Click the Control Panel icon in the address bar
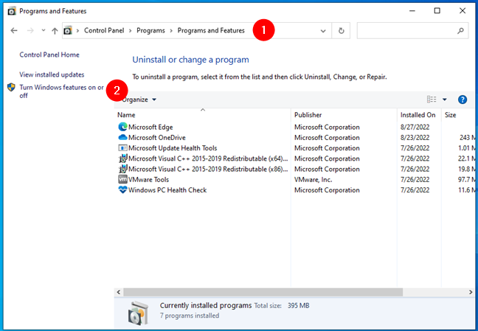The width and height of the screenshot is (478, 331). pos(68,30)
